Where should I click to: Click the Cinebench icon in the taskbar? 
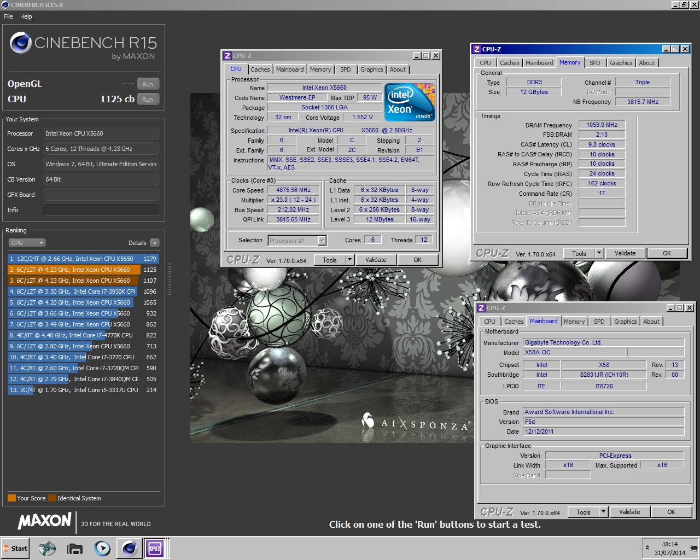(129, 548)
